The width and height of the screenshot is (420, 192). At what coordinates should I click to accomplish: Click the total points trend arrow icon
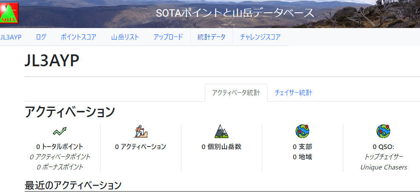coord(60,131)
